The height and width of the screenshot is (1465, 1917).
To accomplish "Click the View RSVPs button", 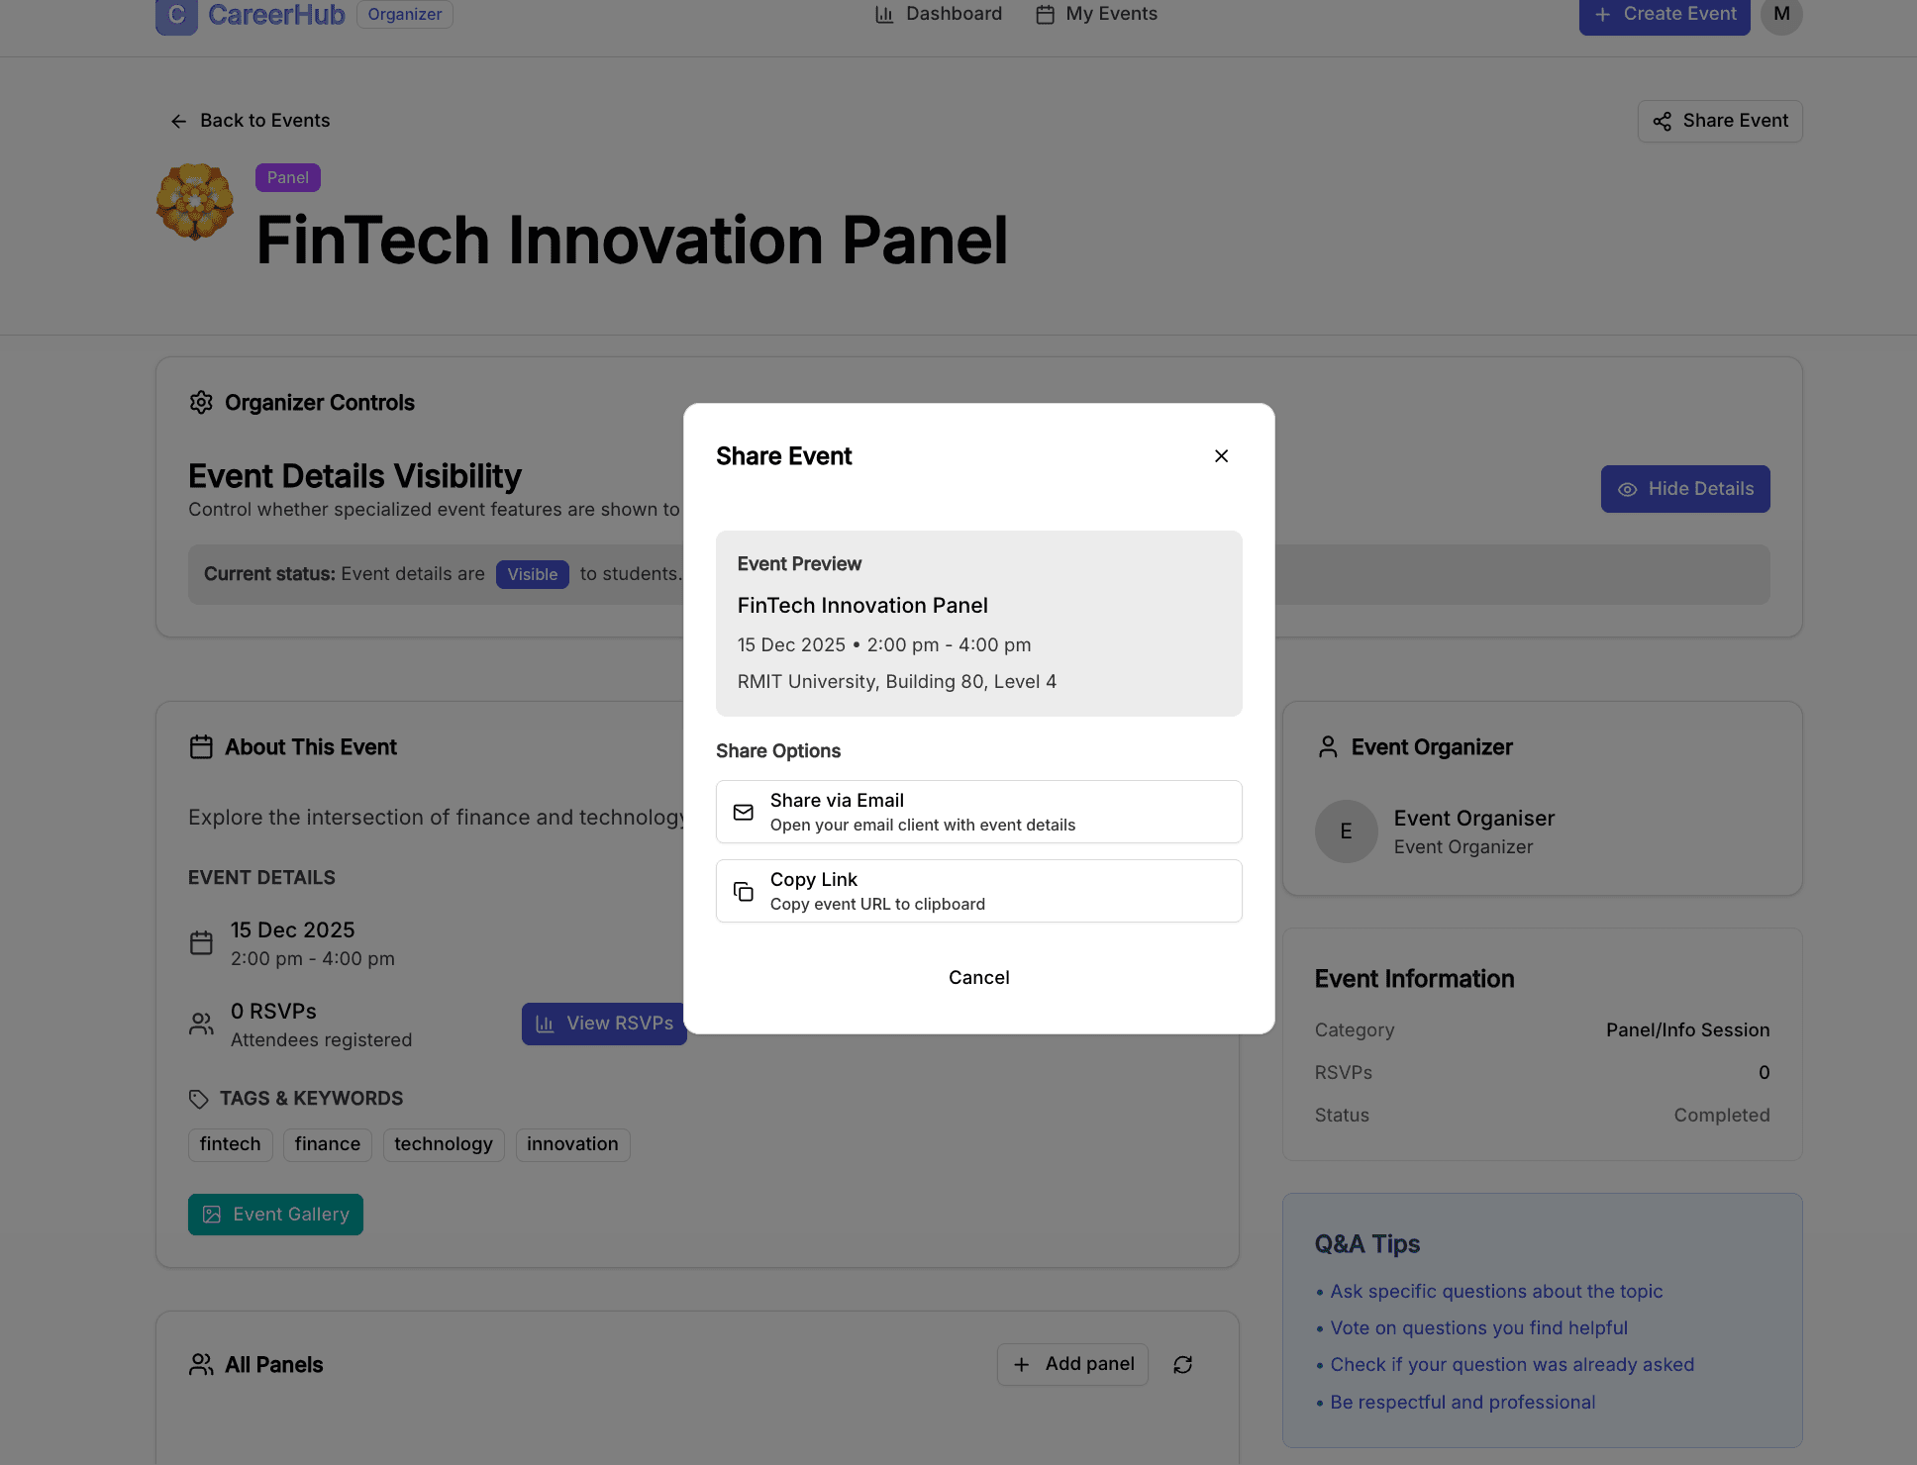I will (604, 1024).
